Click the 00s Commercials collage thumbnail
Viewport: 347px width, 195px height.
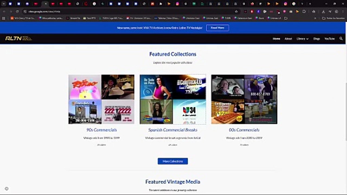[x=244, y=99]
